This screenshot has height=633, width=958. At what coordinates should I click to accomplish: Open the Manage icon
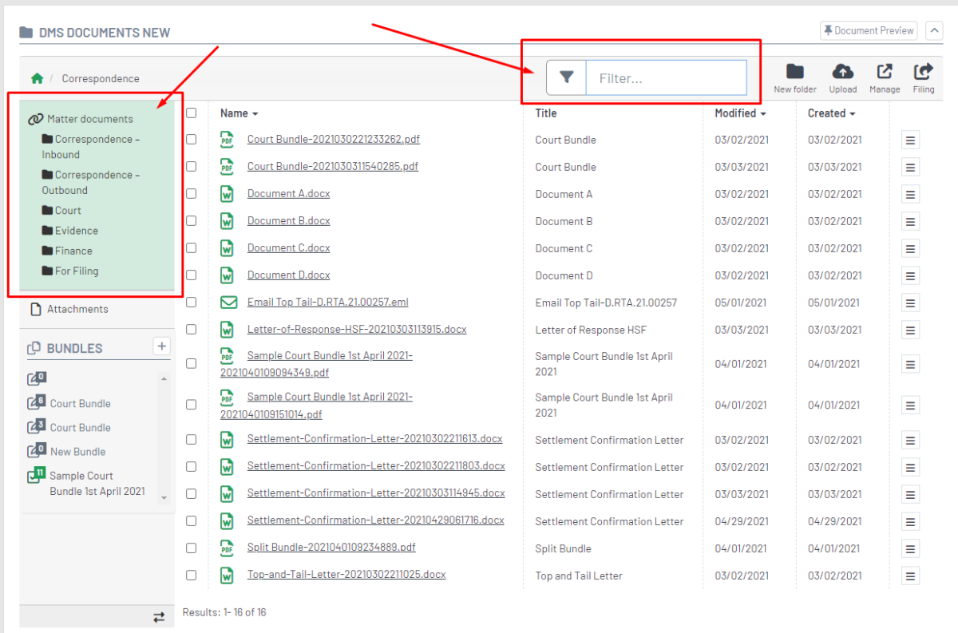[884, 76]
